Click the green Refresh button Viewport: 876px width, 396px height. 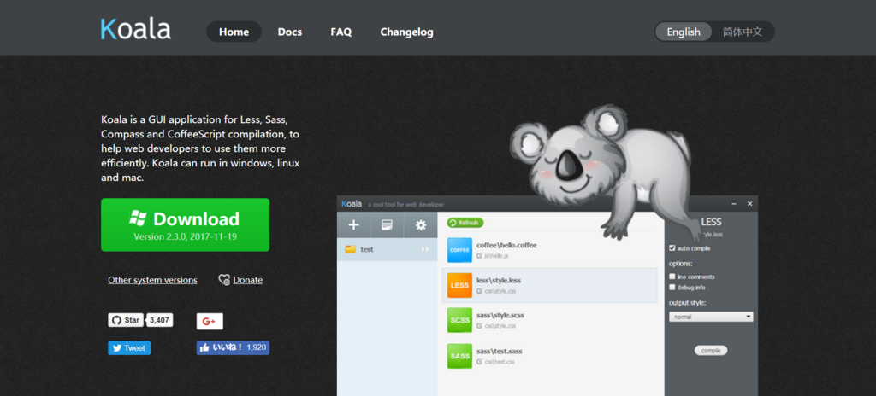click(465, 223)
